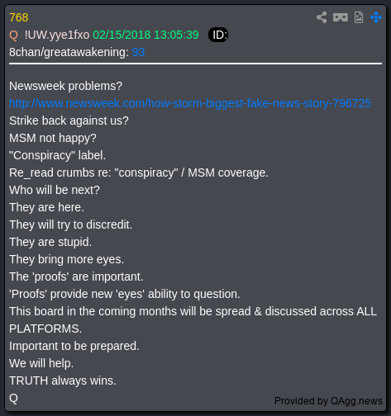Click the VR goggles icon

341,17
